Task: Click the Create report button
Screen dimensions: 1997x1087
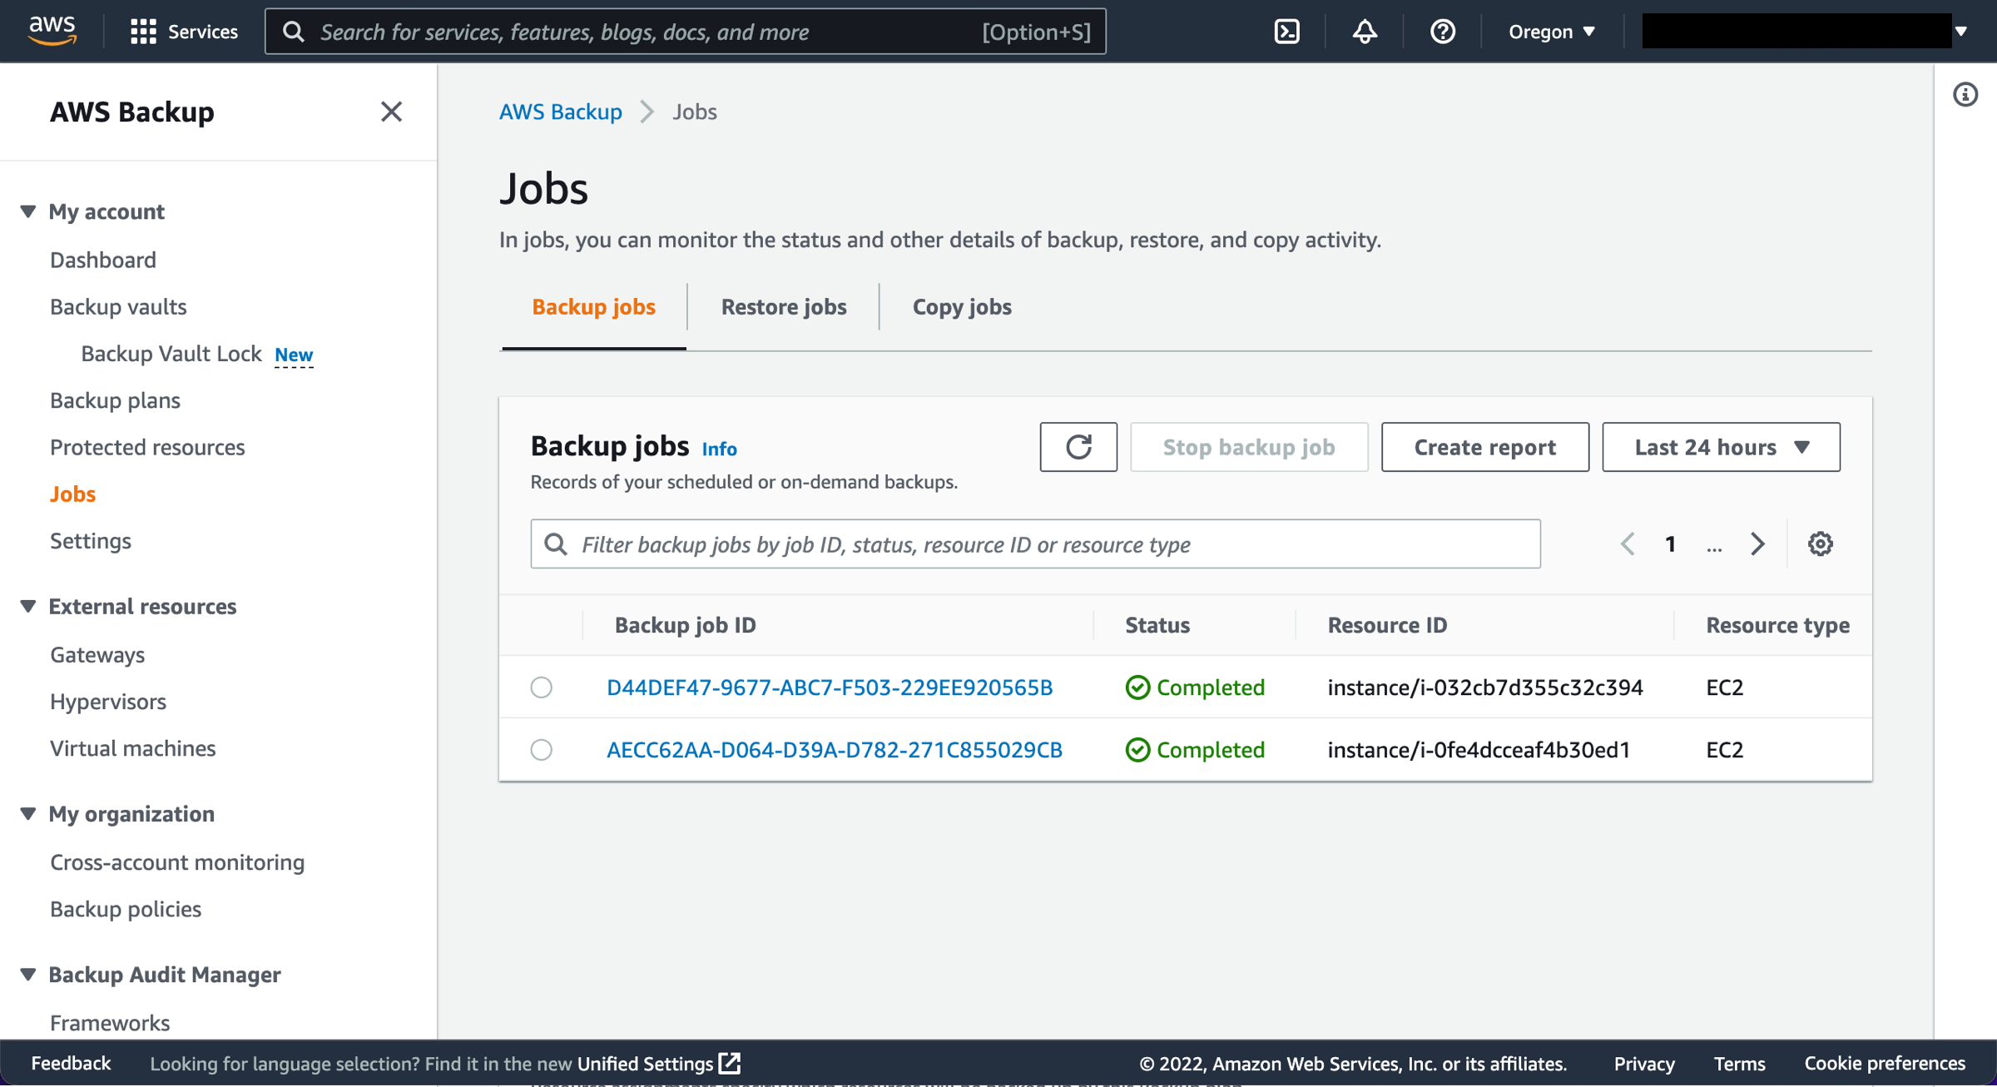Action: pyautogui.click(x=1485, y=447)
